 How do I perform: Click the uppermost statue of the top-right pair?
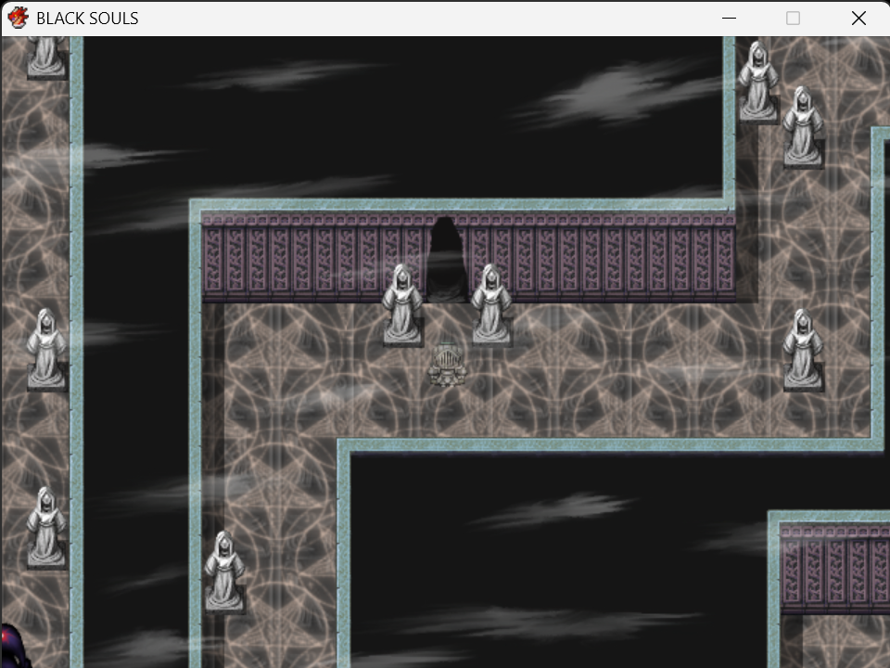pyautogui.click(x=758, y=82)
